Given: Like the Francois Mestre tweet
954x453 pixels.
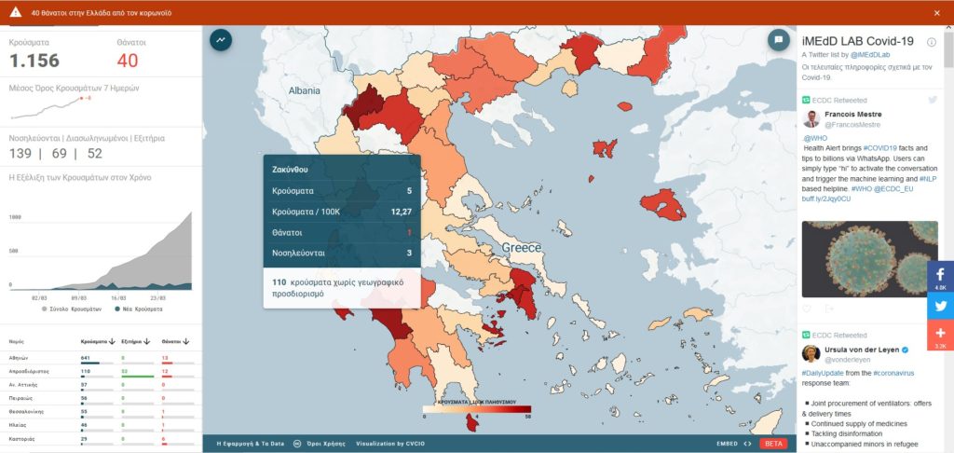Looking at the screenshot, I should tap(807, 309).
